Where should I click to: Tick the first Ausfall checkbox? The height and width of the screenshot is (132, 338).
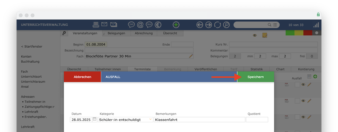297,85
